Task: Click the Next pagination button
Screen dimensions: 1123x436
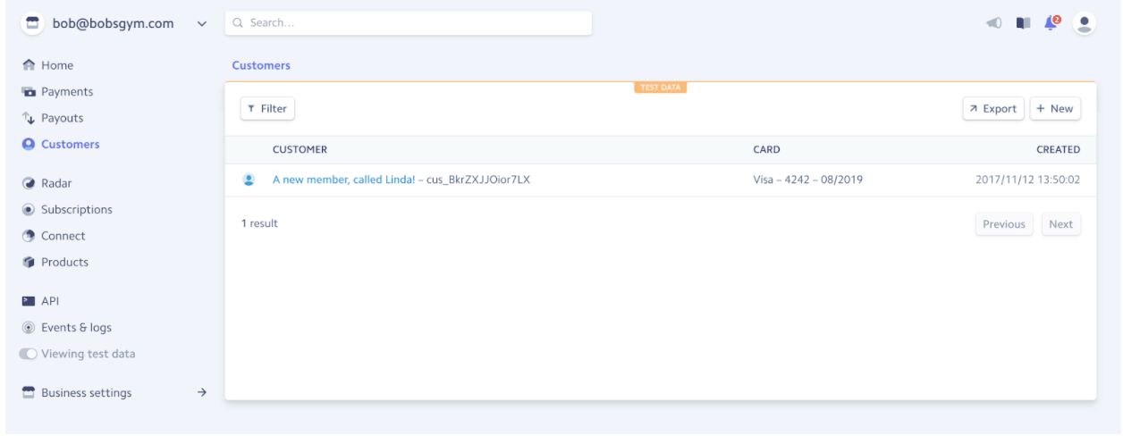Action: coord(1061,224)
